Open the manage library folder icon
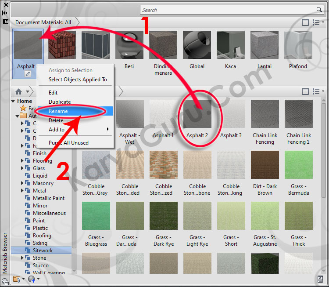Screen dimensions: 329x287 coord(17,279)
